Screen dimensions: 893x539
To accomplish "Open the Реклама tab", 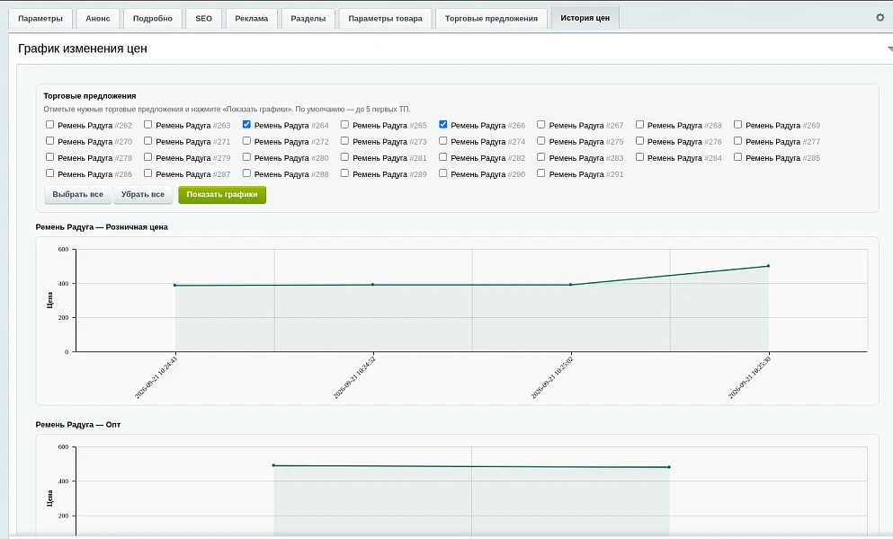I will 251,18.
